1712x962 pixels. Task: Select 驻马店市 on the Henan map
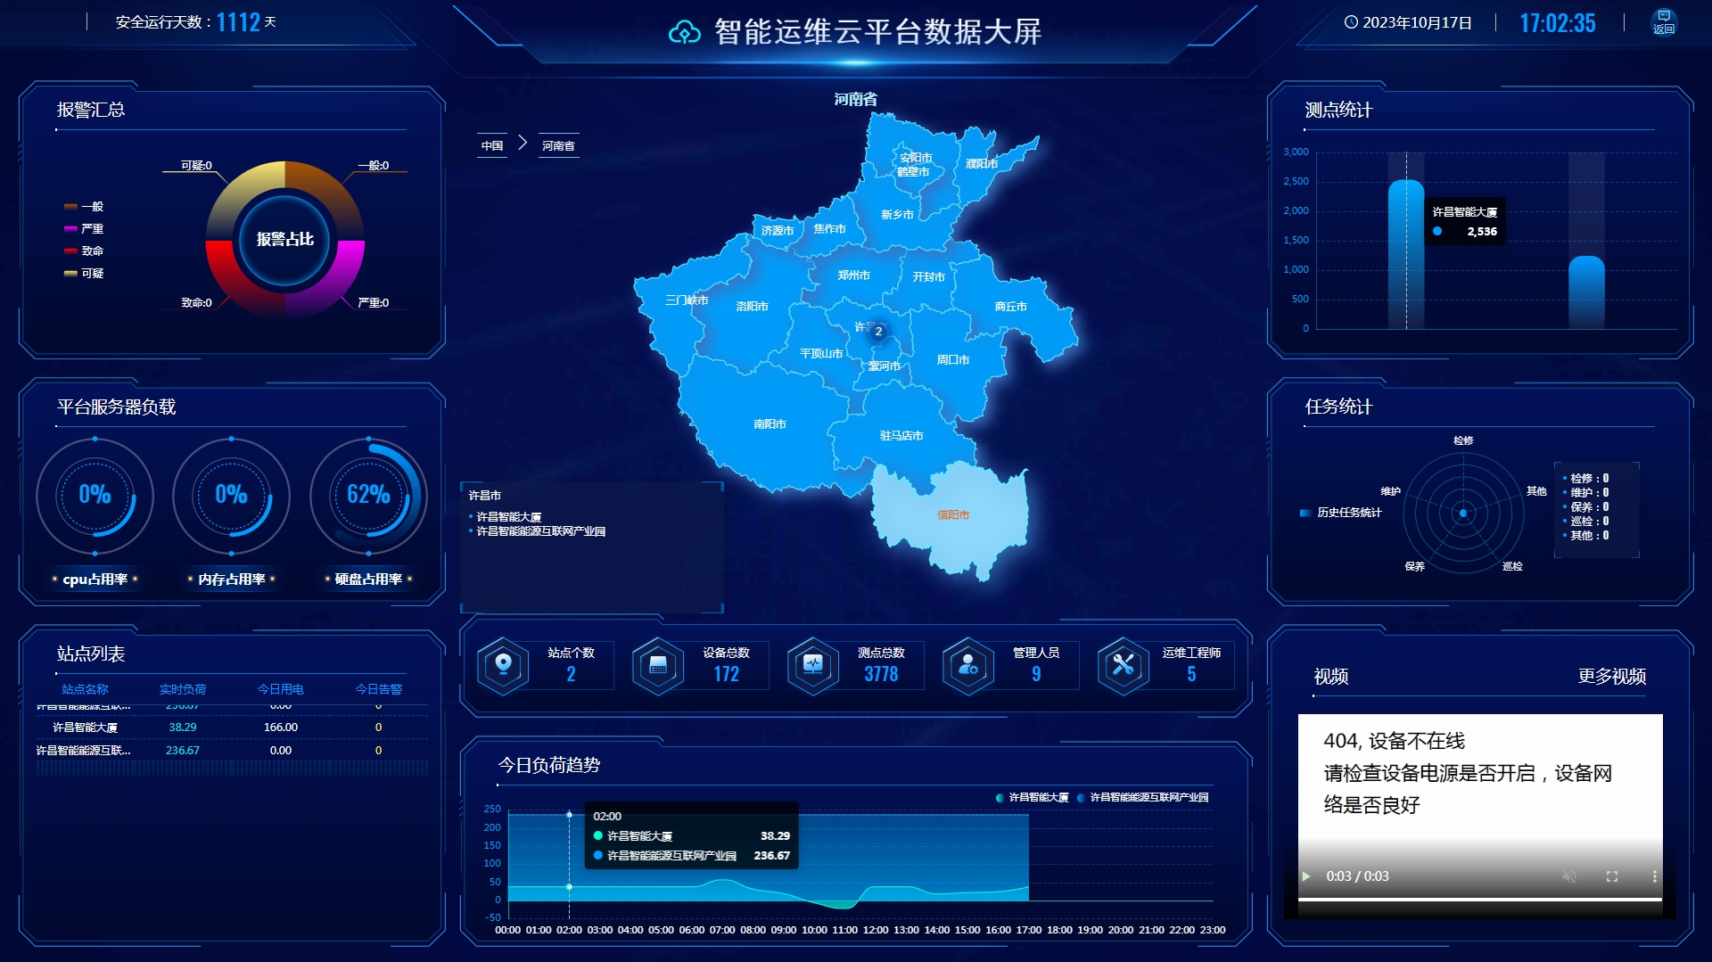pyautogui.click(x=901, y=435)
